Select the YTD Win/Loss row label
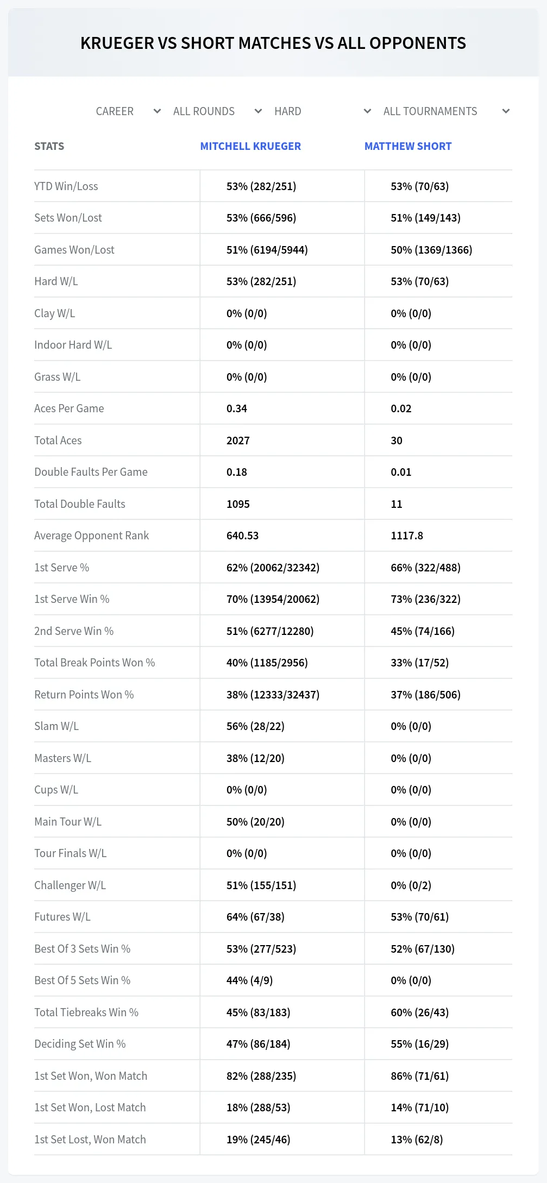This screenshot has width=547, height=1183. pos(66,186)
